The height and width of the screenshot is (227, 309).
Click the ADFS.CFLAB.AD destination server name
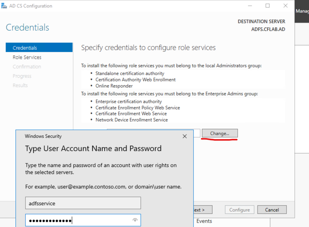click(268, 29)
